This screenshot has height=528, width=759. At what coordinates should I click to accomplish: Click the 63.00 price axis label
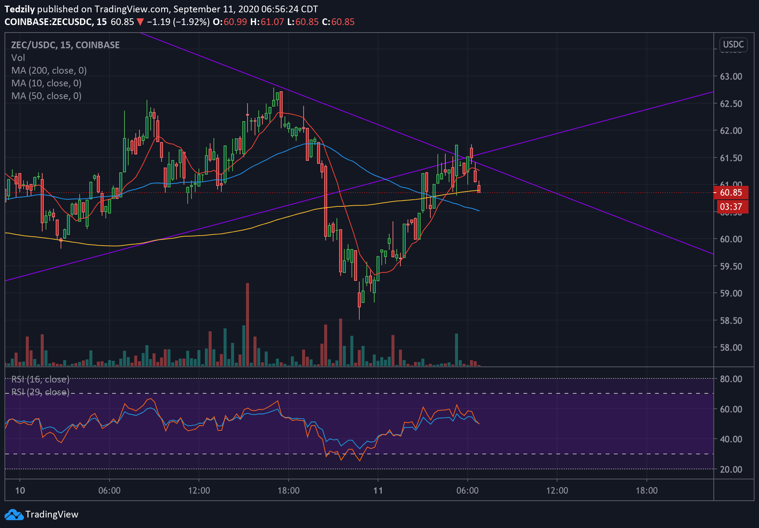pyautogui.click(x=731, y=77)
